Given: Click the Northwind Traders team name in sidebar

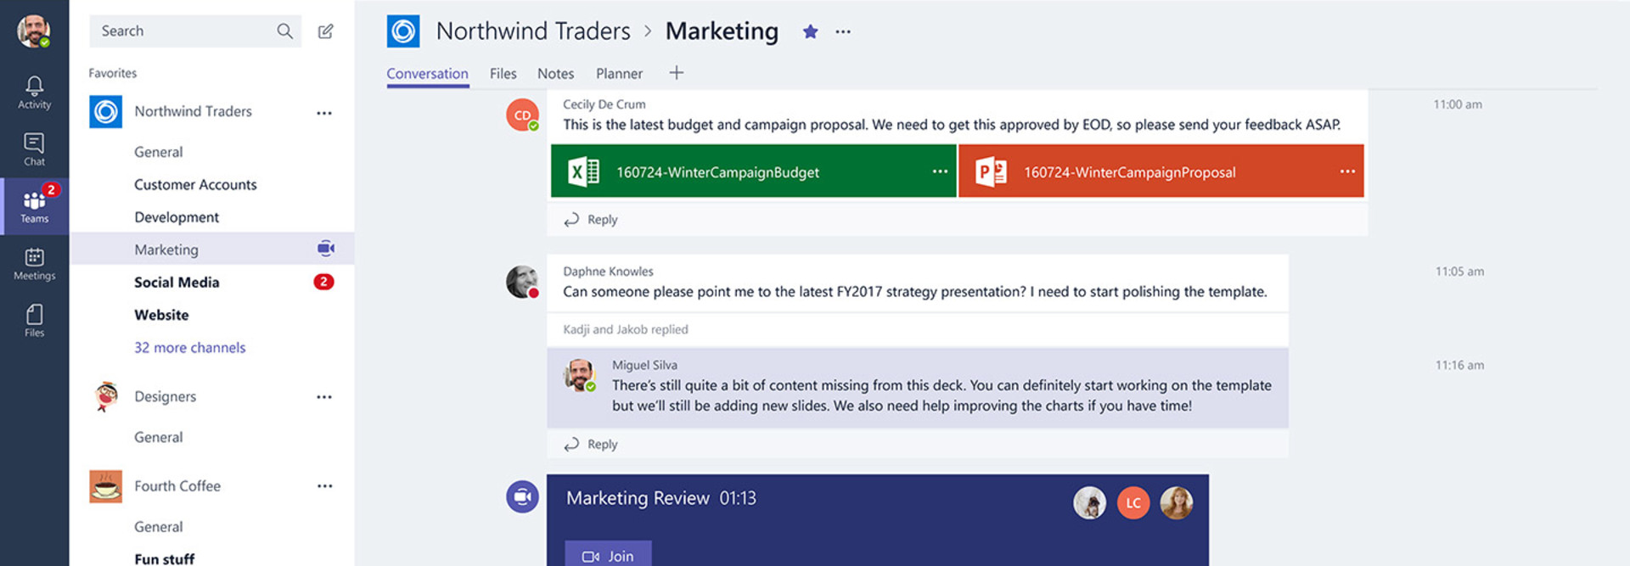Looking at the screenshot, I should (x=193, y=112).
